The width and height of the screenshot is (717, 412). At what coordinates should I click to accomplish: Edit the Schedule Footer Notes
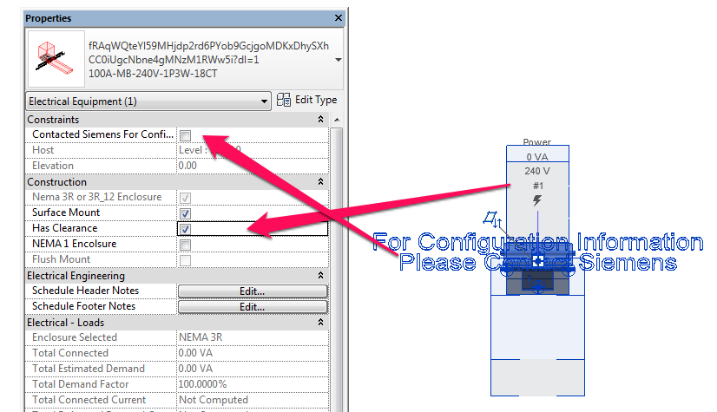click(253, 306)
